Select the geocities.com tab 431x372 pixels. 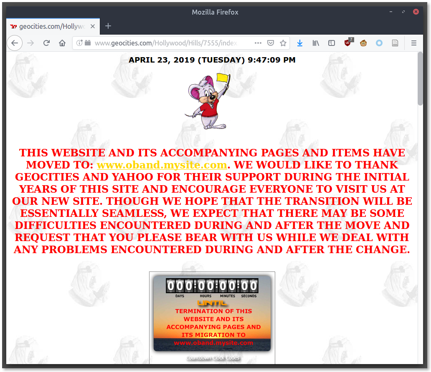point(48,26)
